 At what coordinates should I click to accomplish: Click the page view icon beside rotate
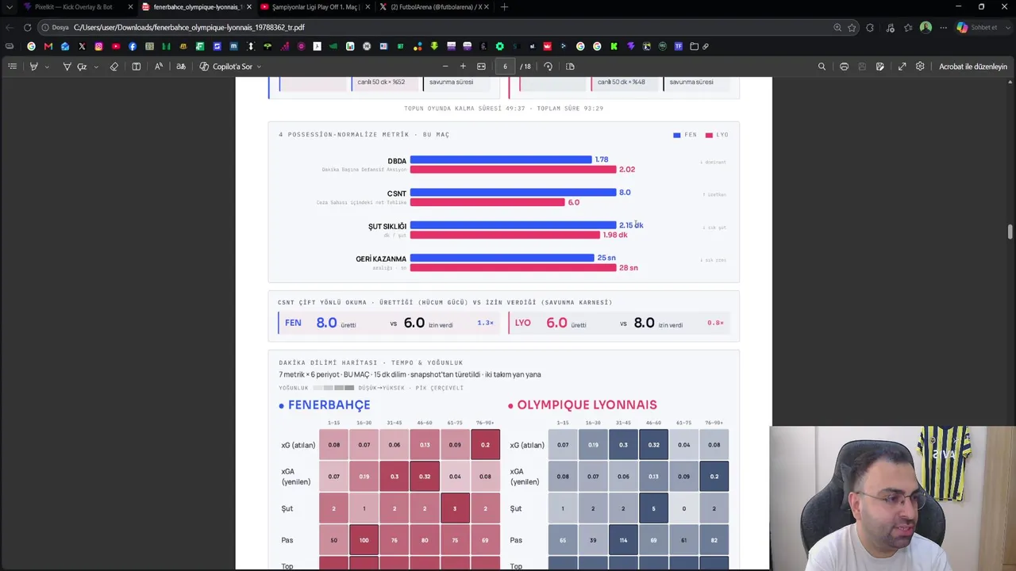(570, 67)
